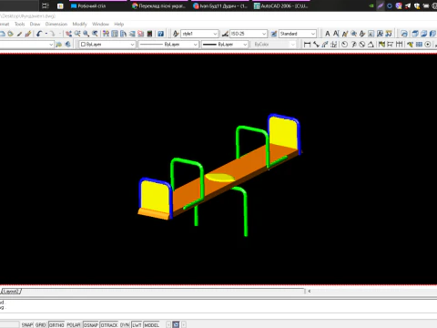437x328 pixels.
Task: Open the Undo history dropdown arrow
Action: tap(46, 34)
